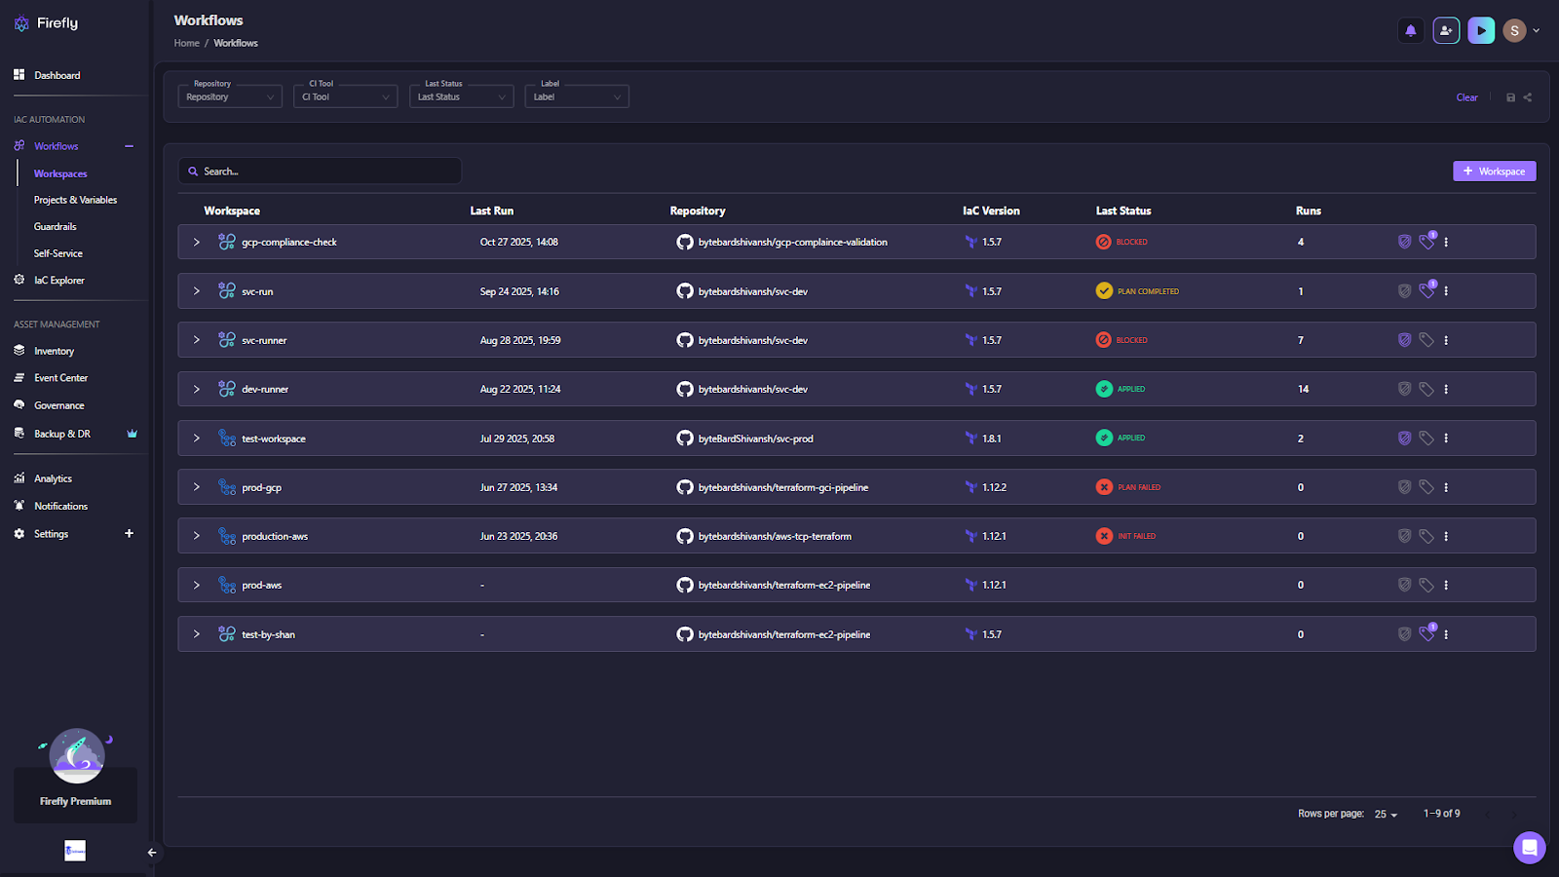Click labels tag icon for gcp-compliance-check
The width and height of the screenshot is (1559, 877).
click(x=1426, y=242)
